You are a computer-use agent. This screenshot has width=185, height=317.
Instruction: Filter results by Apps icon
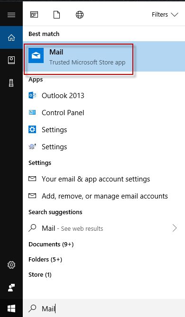(x=34, y=15)
